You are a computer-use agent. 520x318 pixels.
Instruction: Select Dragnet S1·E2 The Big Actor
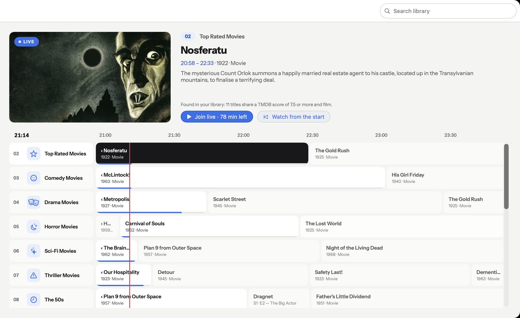click(x=279, y=299)
